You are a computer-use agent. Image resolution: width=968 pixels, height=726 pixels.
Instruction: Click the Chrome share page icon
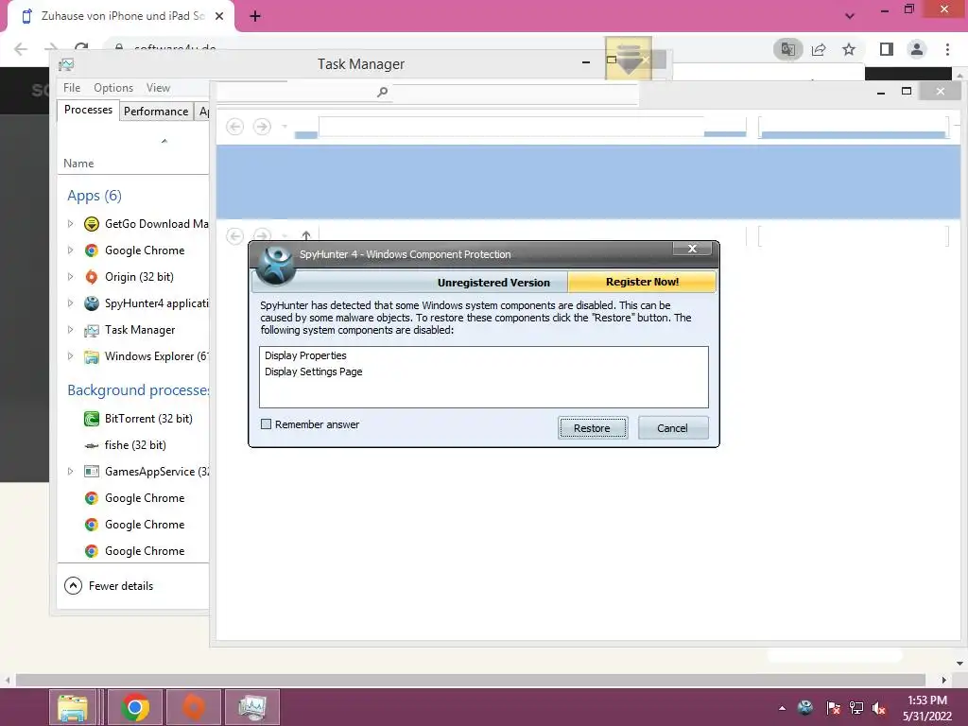pos(819,49)
